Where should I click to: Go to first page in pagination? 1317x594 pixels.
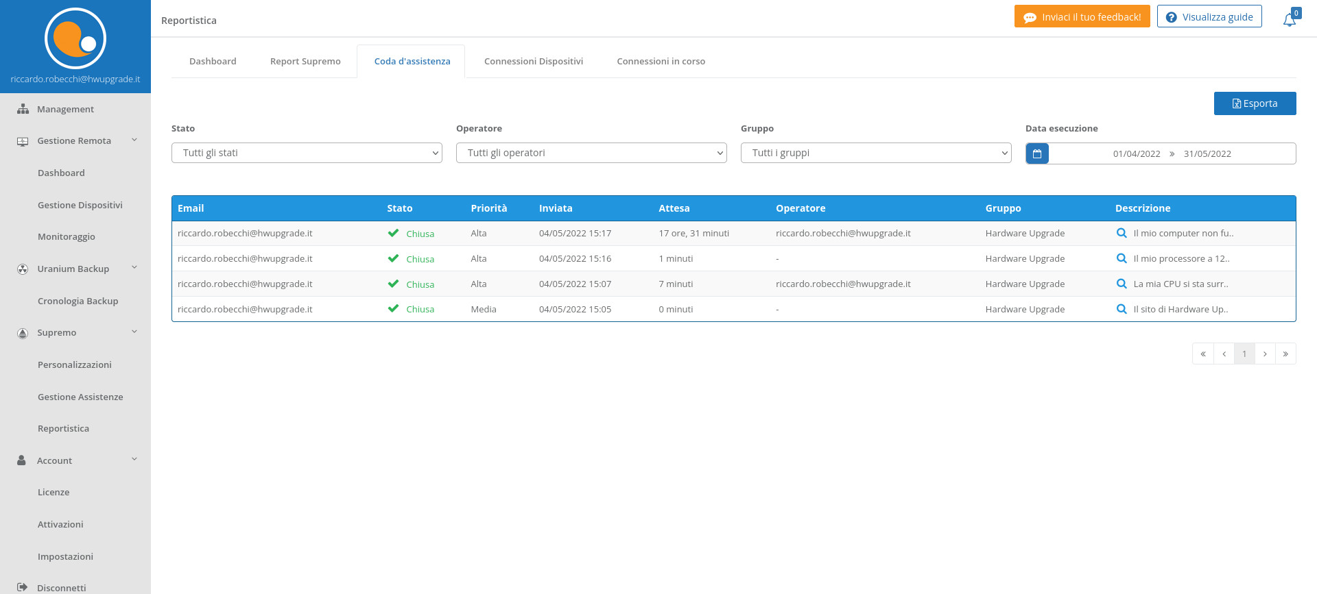1203,354
